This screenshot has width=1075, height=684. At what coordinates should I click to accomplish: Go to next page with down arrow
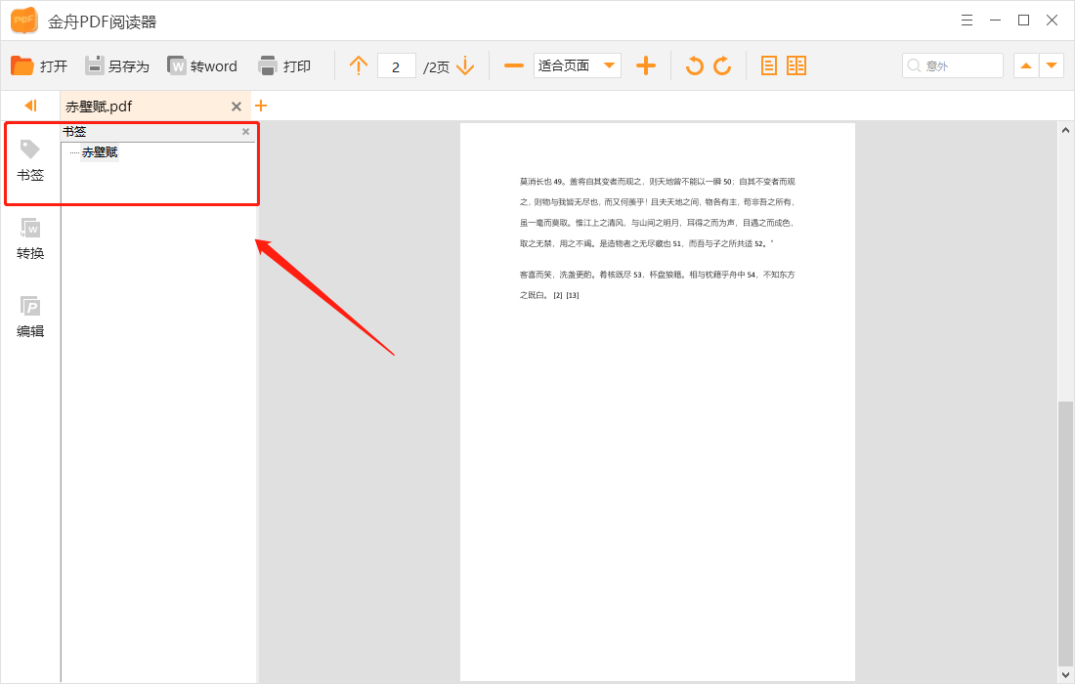[465, 65]
